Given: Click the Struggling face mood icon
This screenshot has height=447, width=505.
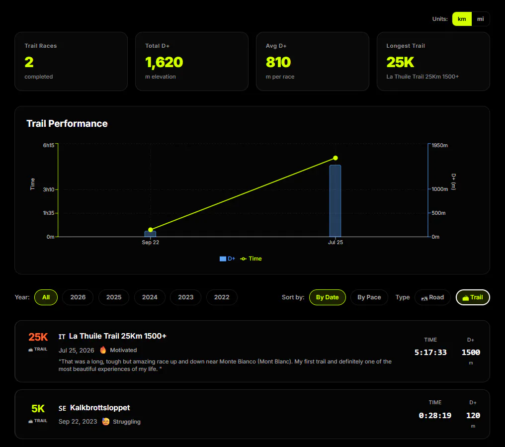Looking at the screenshot, I should point(106,422).
